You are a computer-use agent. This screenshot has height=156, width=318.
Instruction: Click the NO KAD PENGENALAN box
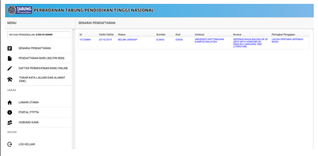(x=38, y=35)
